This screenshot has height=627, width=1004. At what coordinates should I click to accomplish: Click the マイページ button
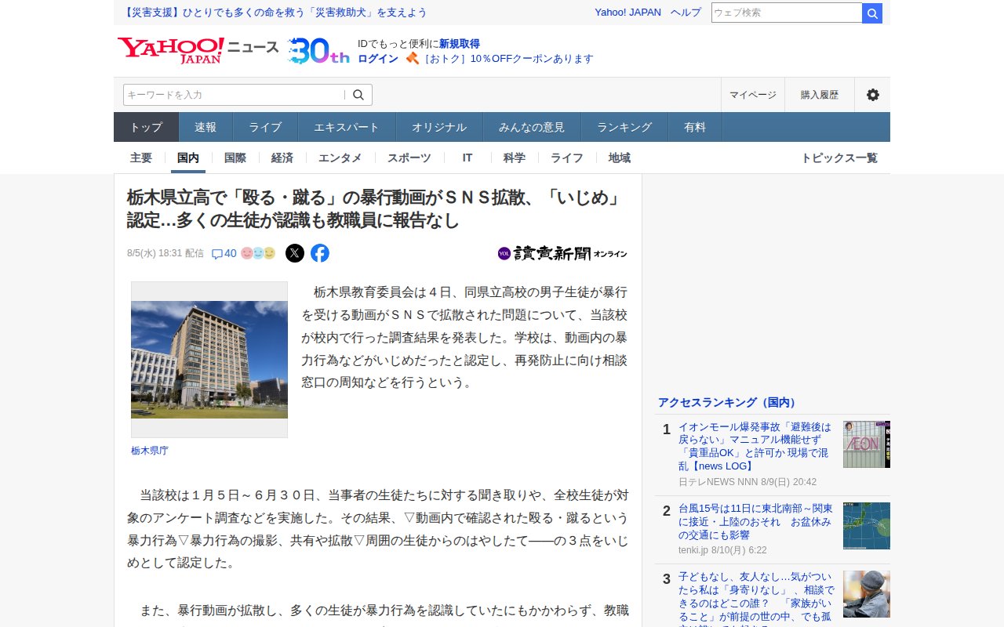click(753, 95)
